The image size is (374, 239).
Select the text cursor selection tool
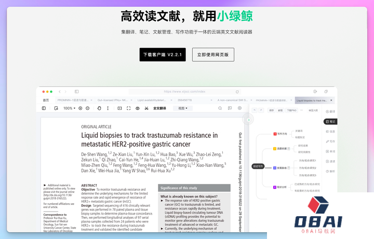(108, 108)
